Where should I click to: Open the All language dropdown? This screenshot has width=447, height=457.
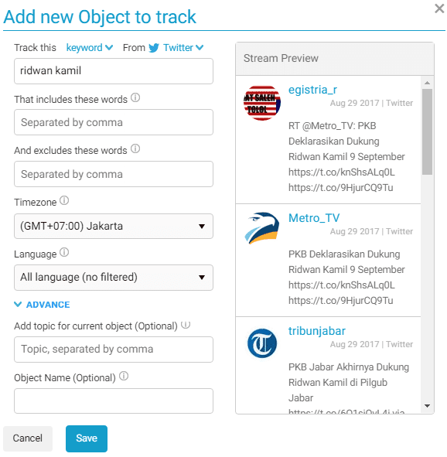[x=114, y=278]
